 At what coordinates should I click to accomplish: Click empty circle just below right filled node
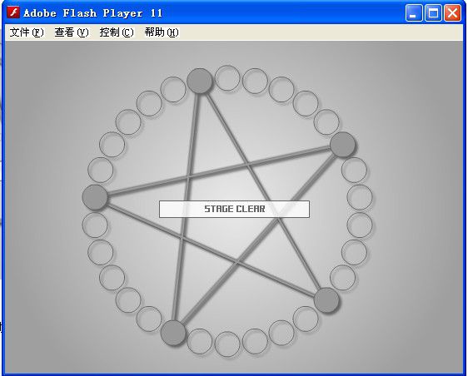tap(354, 170)
